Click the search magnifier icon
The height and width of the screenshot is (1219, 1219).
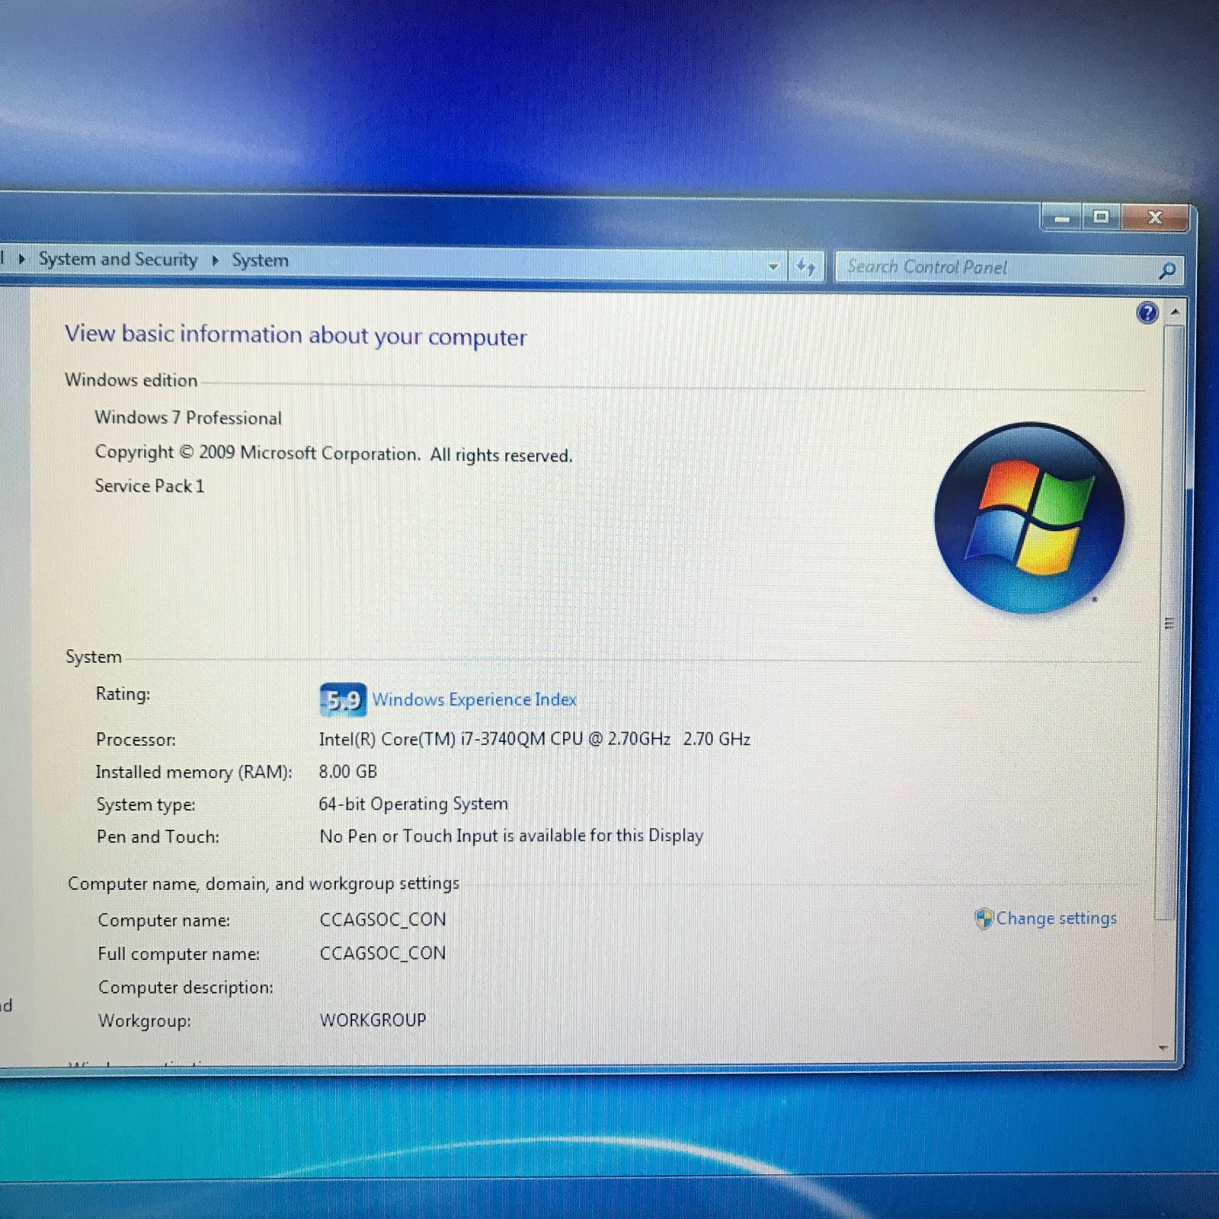(x=1166, y=270)
